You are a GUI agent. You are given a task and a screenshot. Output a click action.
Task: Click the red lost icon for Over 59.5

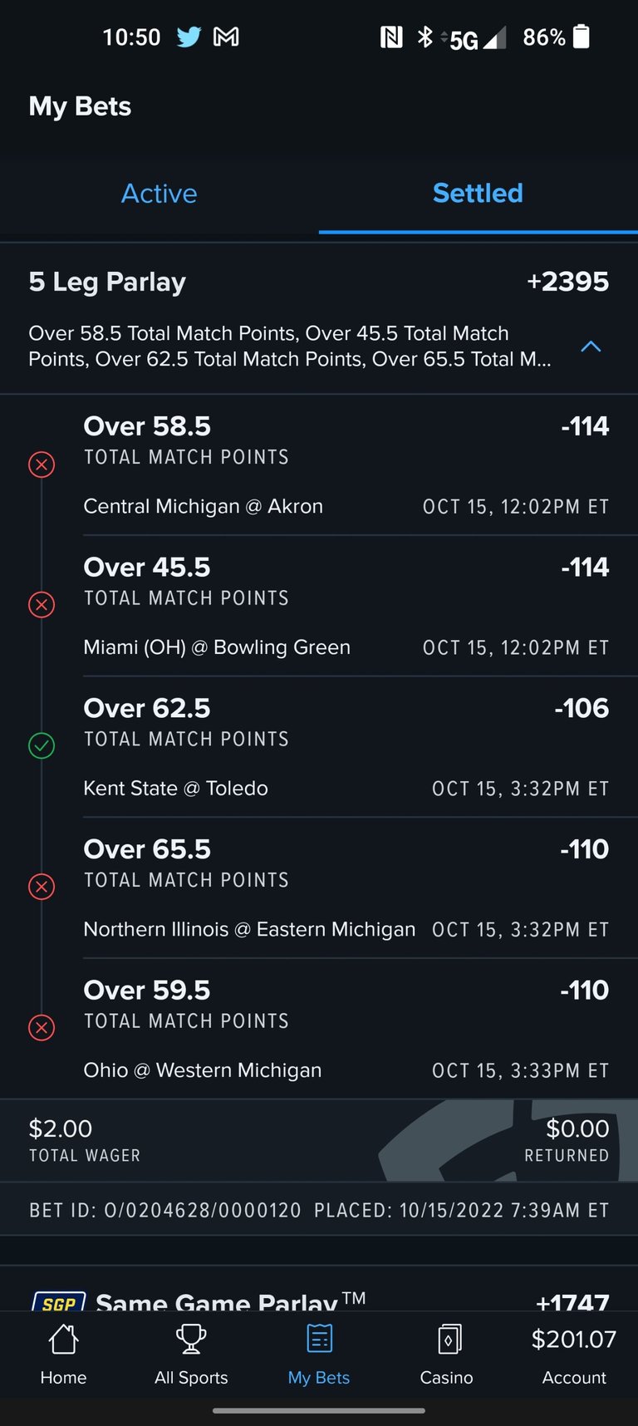(x=42, y=1028)
